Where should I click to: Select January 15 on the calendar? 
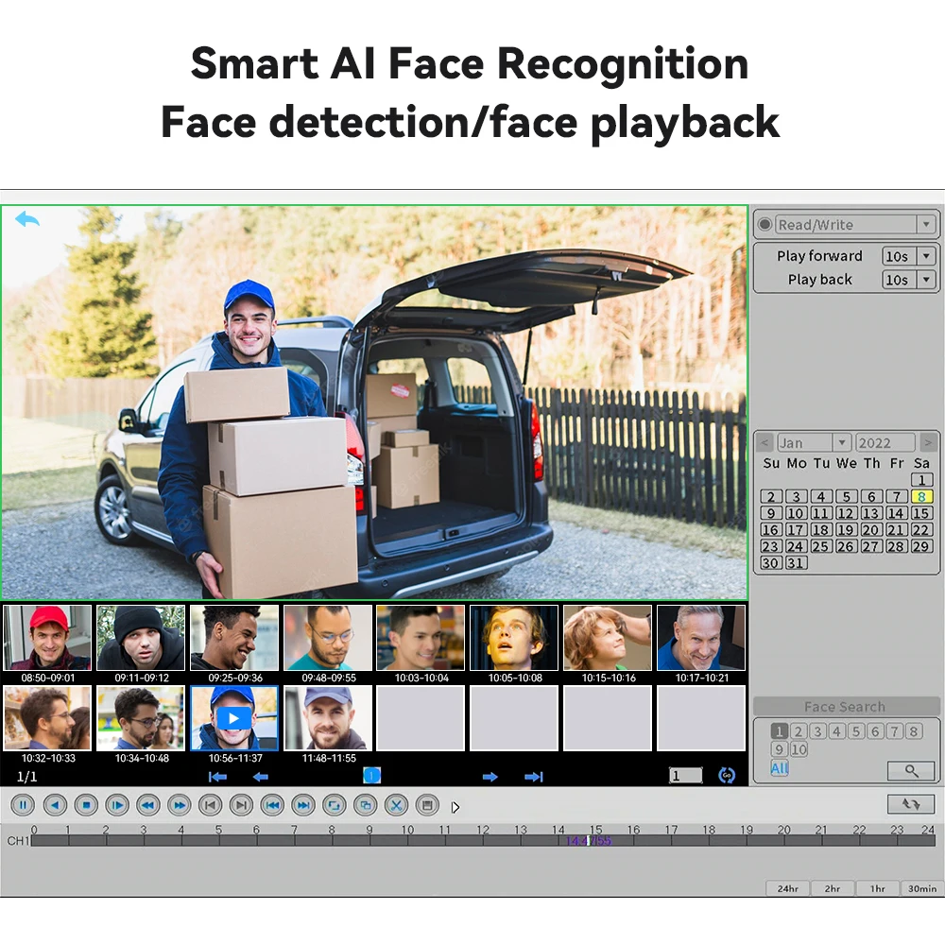[x=921, y=513]
